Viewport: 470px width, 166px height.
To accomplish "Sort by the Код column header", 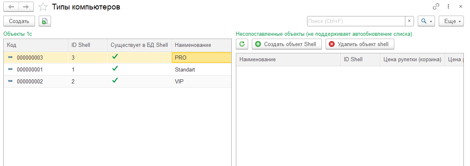I will point(36,45).
